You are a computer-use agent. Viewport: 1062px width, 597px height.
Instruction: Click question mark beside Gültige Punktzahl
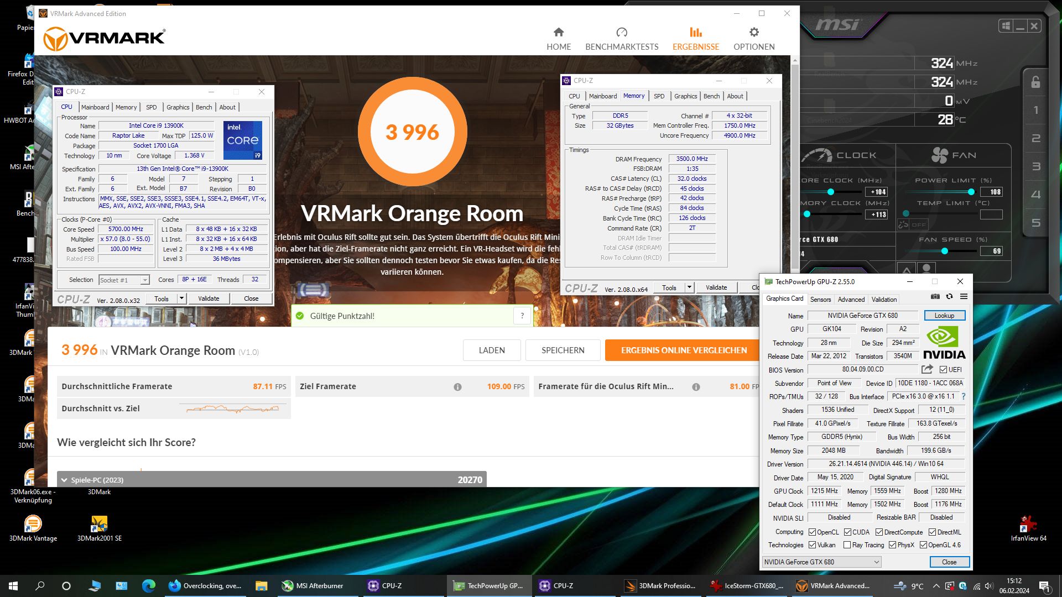(522, 316)
